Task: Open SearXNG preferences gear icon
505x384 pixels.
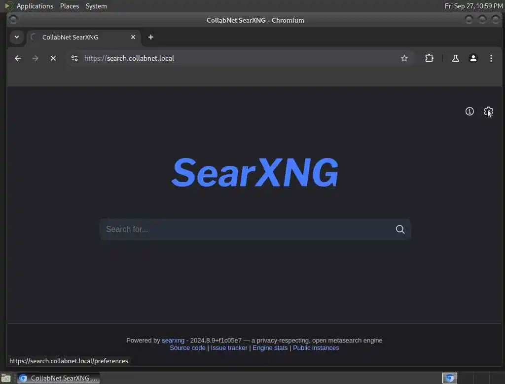Action: coord(488,112)
